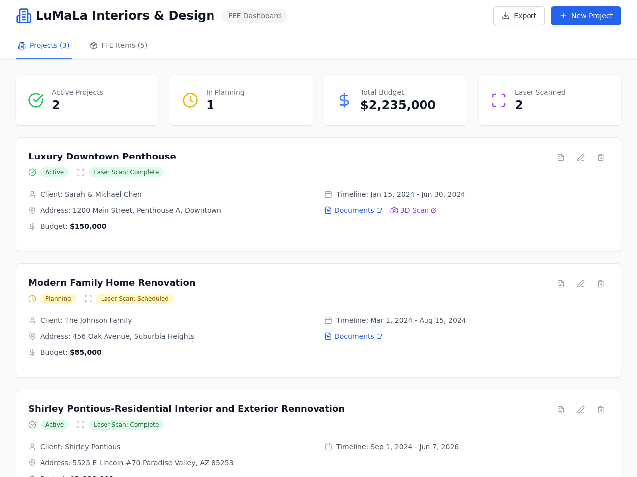Create a New Project
Screen dimensions: 637x477
[586, 16]
